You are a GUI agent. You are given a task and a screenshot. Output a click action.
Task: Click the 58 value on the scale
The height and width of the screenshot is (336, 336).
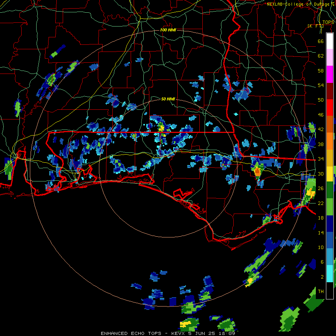pyautogui.click(x=321, y=71)
